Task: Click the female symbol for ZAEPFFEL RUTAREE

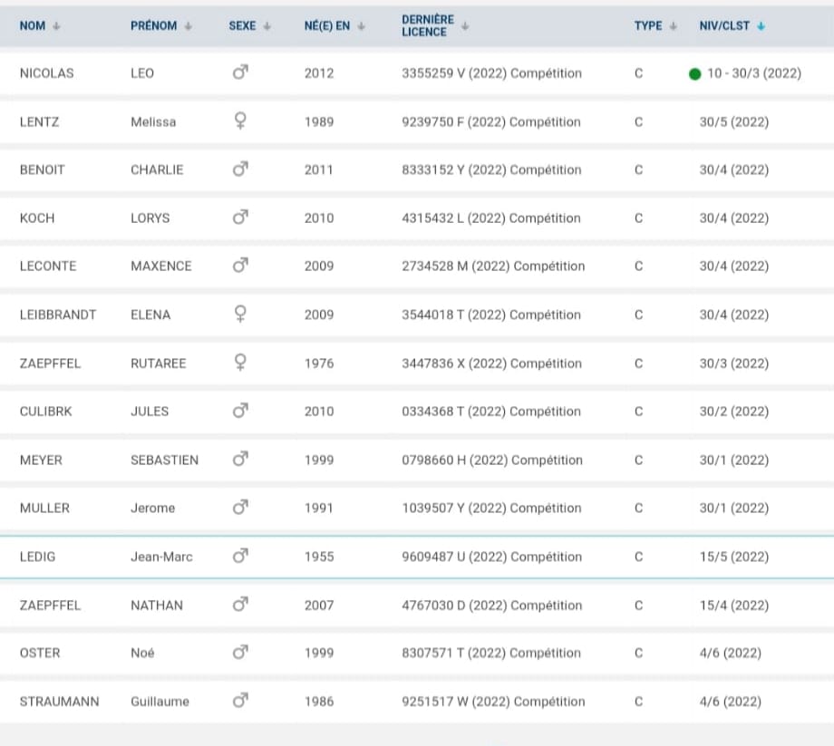Action: pyautogui.click(x=240, y=362)
